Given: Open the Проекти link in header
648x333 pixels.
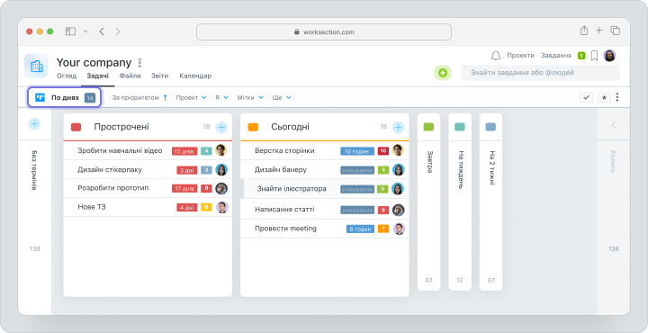Looking at the screenshot, I should click(520, 56).
